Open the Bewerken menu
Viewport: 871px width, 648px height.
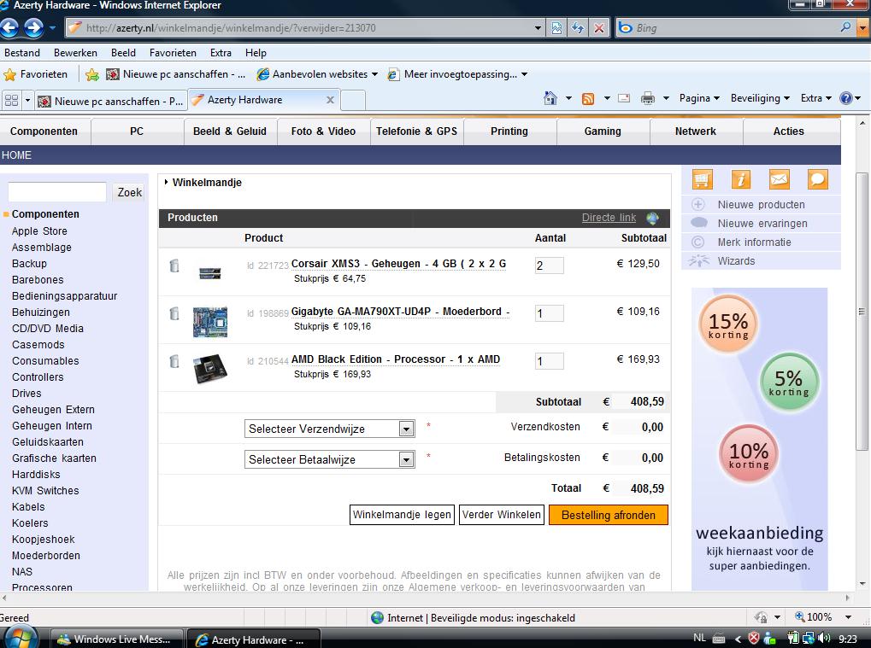[x=75, y=53]
